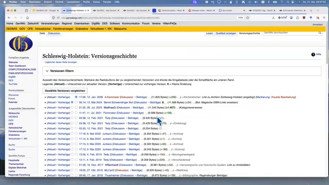Open the zoom level 110% indicator
Viewport: 329px width, 185px height.
pyautogui.click(x=241, y=18)
